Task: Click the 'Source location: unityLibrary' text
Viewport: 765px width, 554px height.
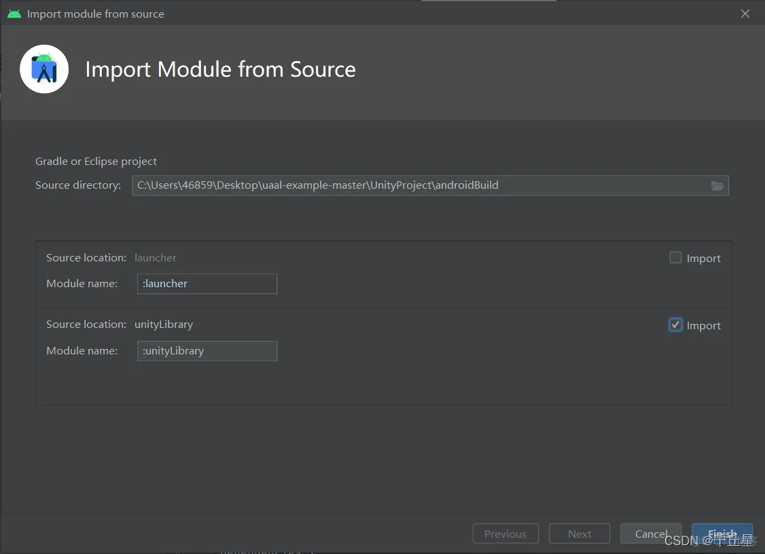Action: (x=120, y=325)
